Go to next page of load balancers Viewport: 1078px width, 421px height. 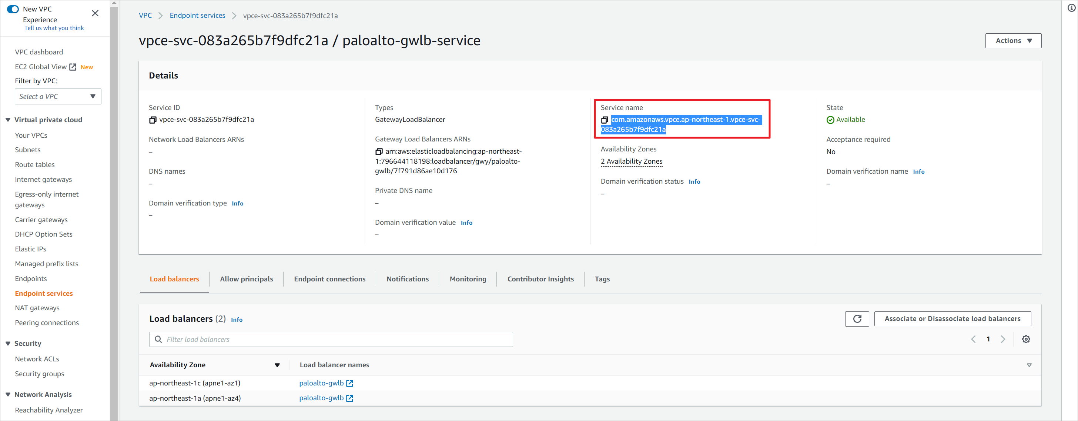1003,340
